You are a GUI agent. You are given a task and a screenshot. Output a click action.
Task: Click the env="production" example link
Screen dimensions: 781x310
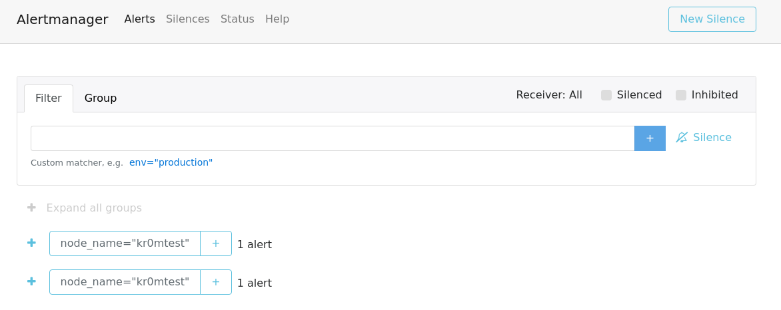pos(171,162)
